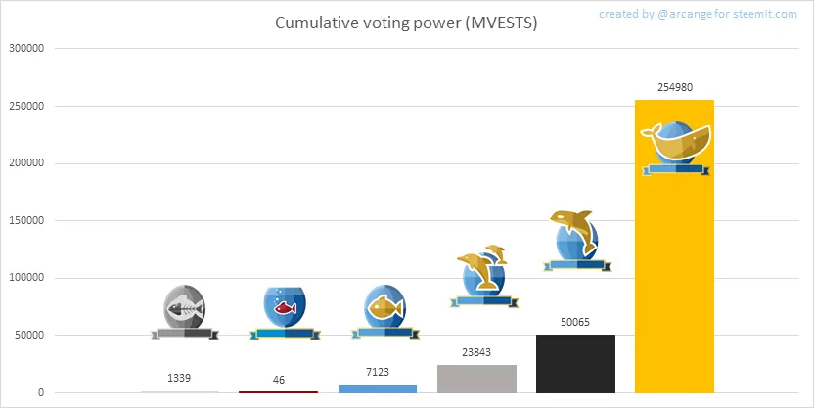This screenshot has width=814, height=408.
Task: Click the blue bar labeled 7123
Action: [378, 388]
